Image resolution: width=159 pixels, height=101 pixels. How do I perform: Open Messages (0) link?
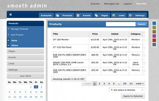[112, 4]
